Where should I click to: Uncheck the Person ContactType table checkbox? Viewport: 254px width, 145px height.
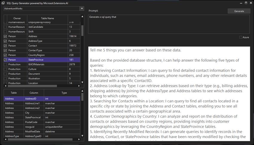(5, 50)
